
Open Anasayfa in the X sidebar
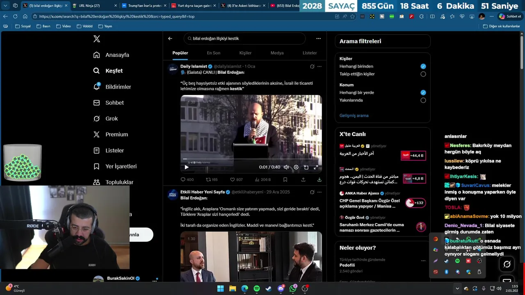pos(111,55)
